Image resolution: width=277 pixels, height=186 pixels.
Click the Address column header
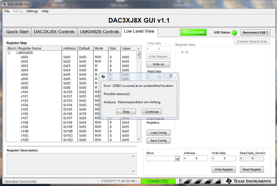pyautogui.click(x=70, y=48)
